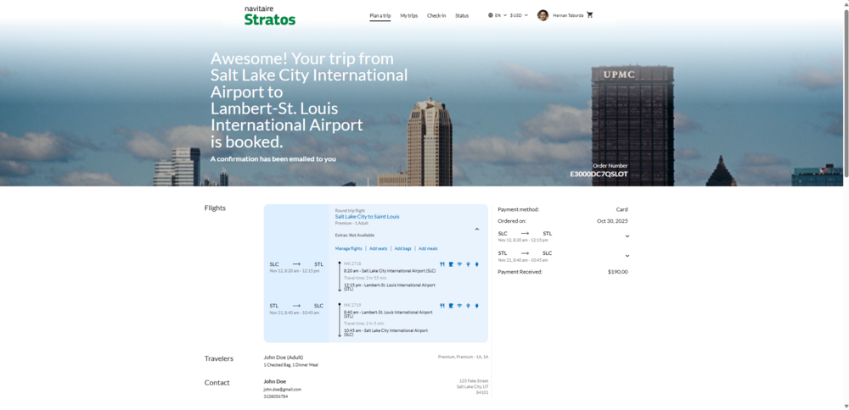Click Wi-Fi amenity icon on flight MX 2719
849x410 pixels.
click(459, 306)
